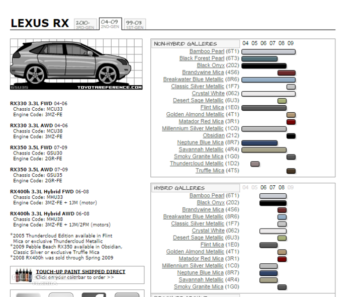Open Black Onyx link in Non-Hybrid galleries
The height and width of the screenshot is (297, 352).
(x=211, y=65)
